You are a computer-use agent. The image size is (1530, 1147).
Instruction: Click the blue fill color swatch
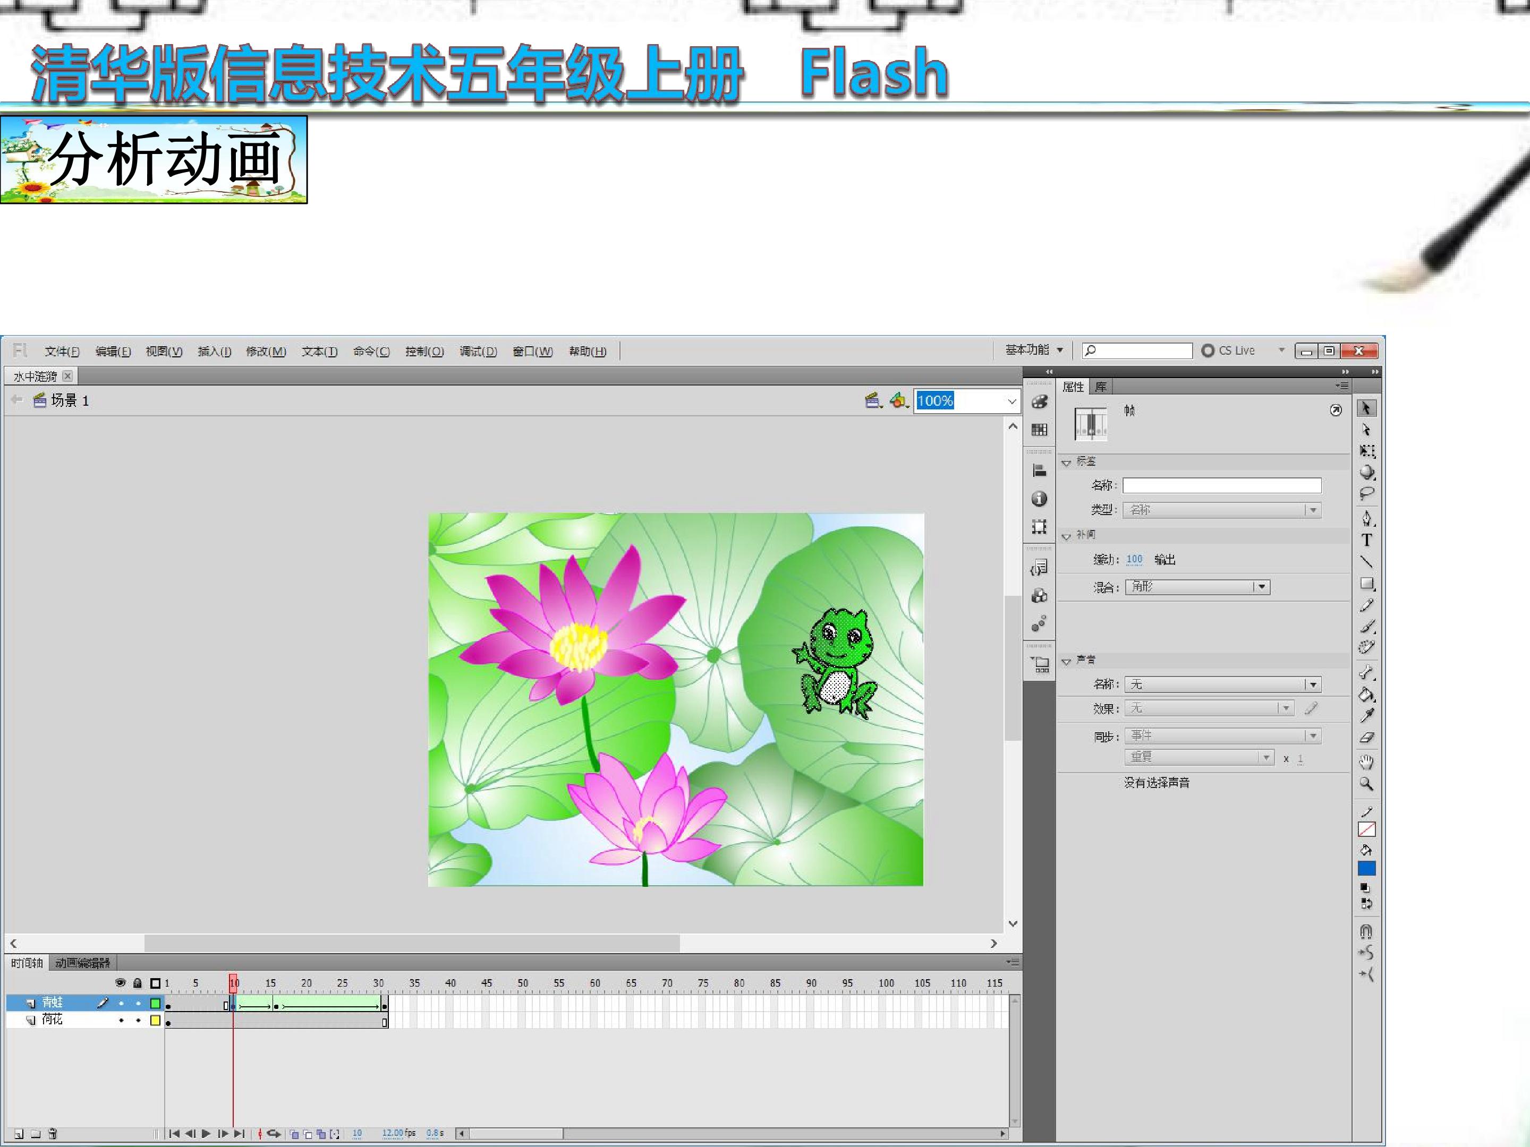pos(1366,869)
